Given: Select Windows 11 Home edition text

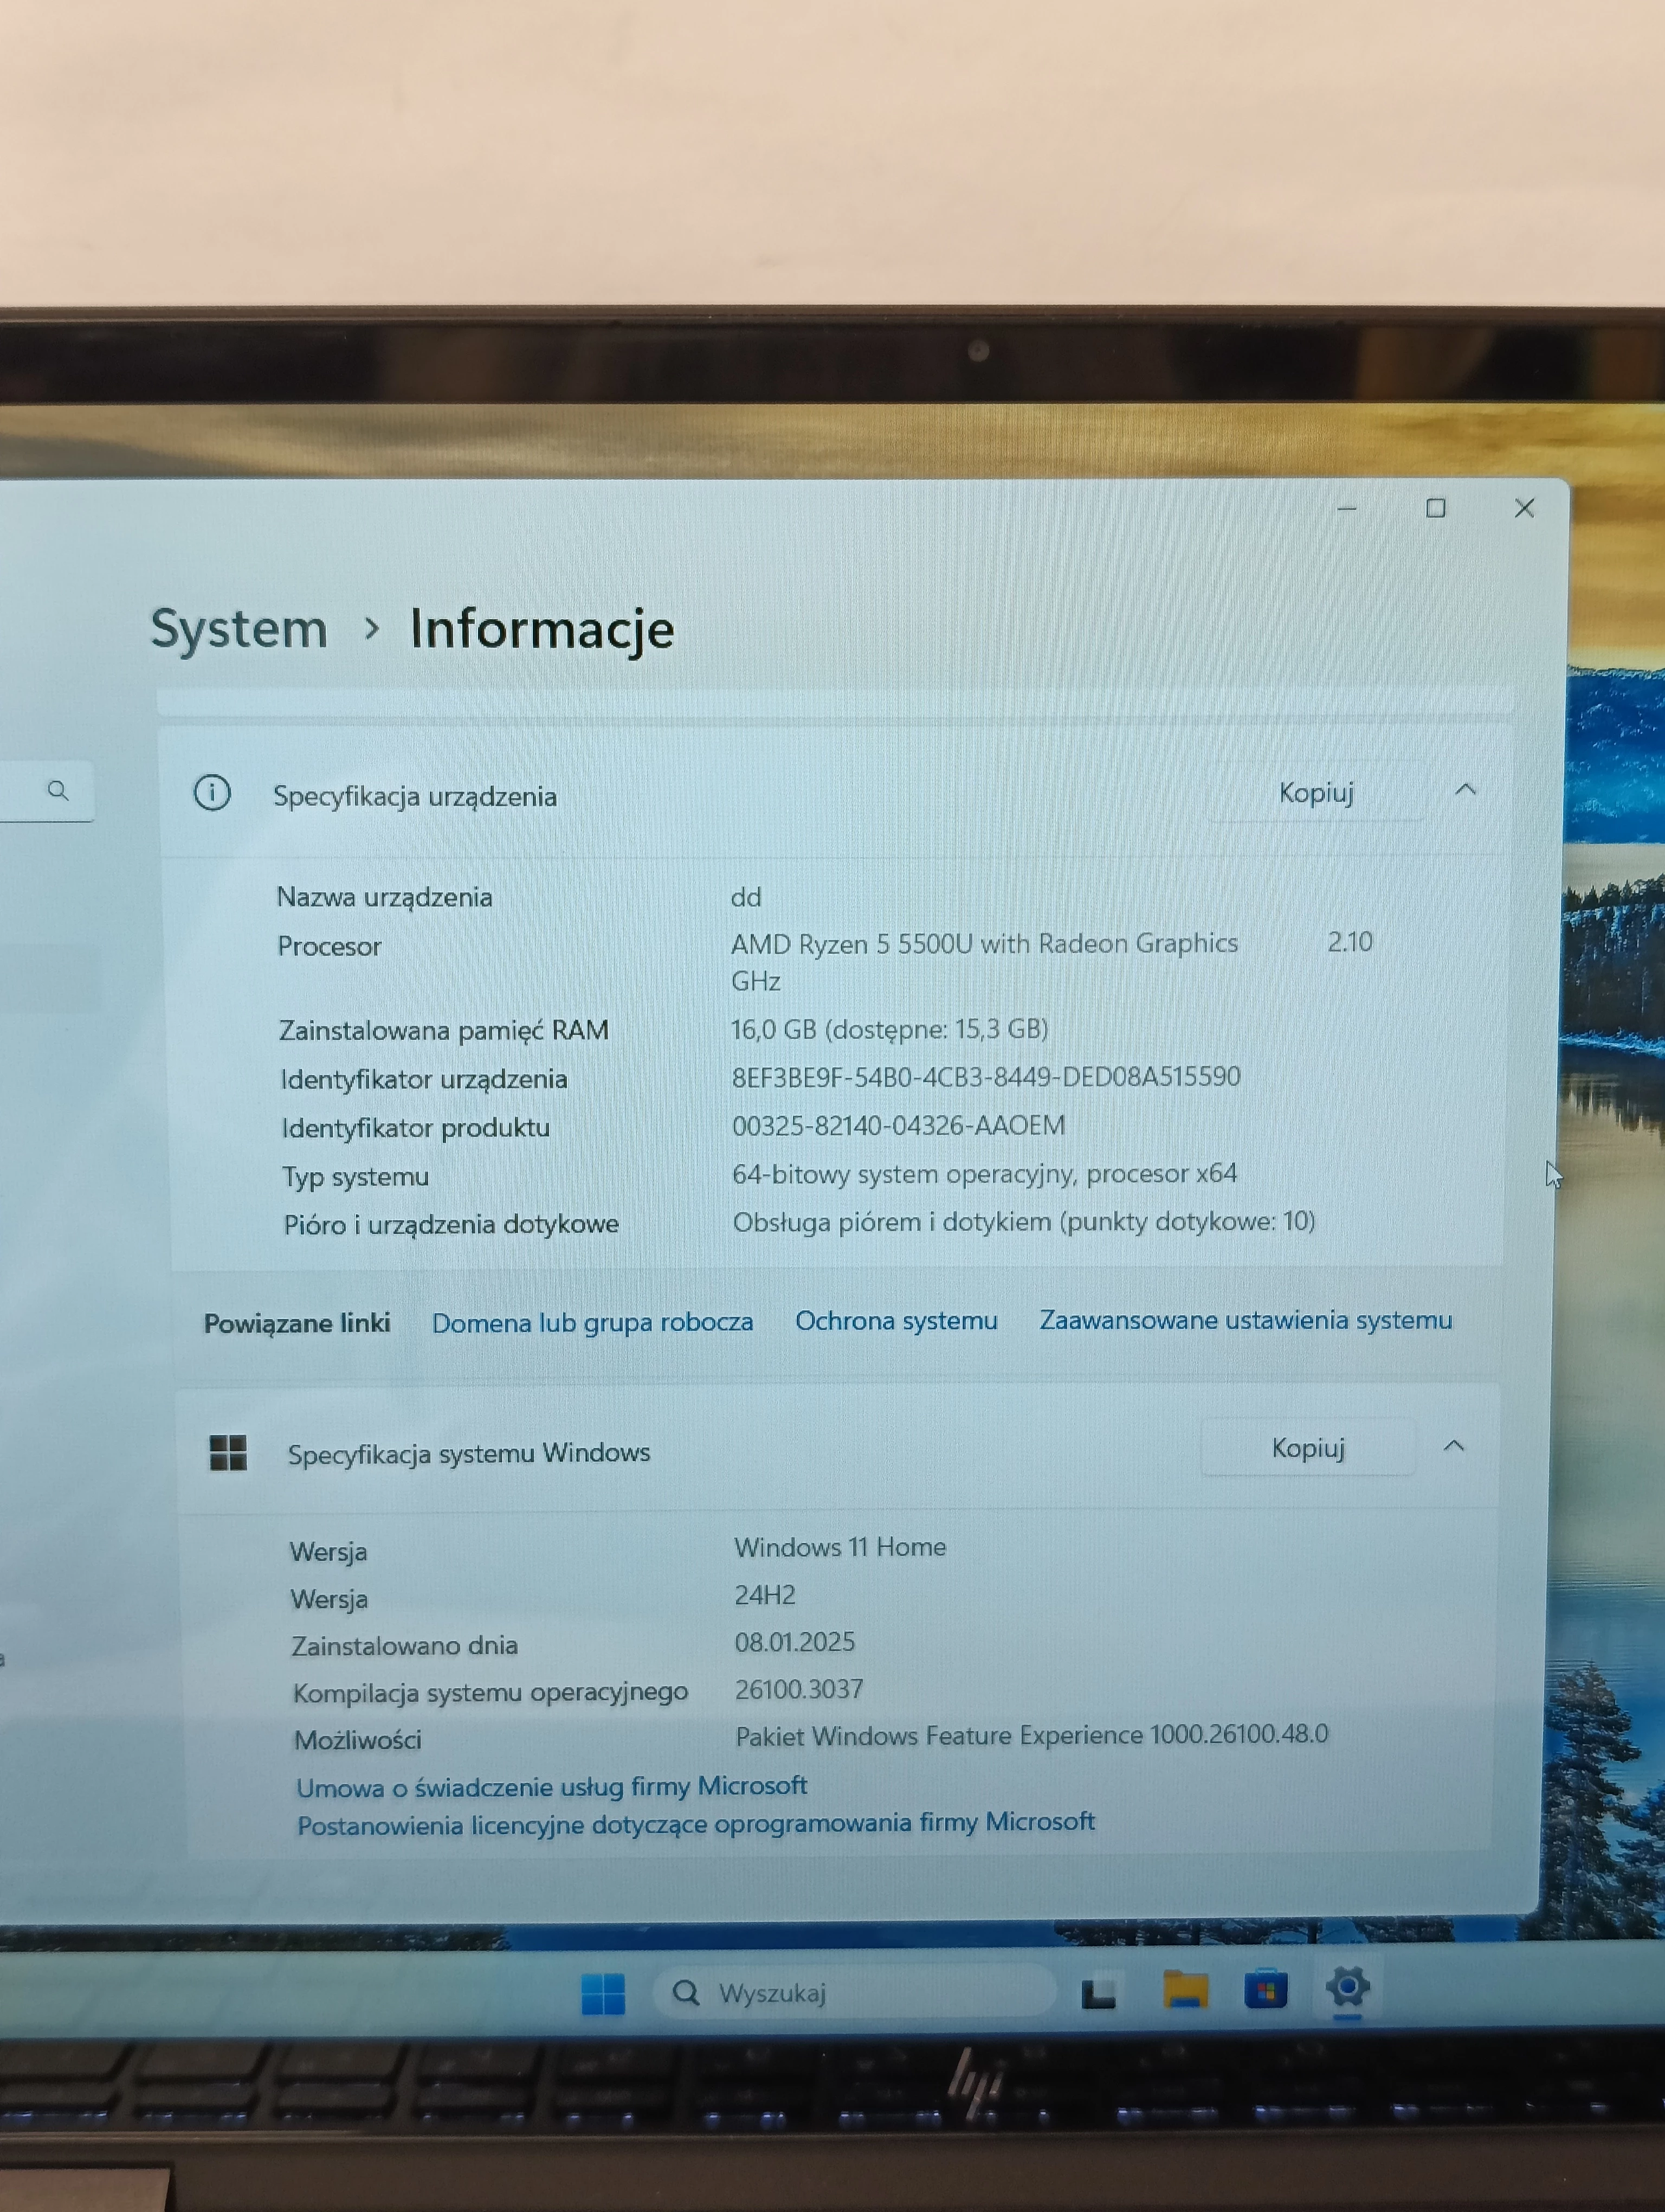Looking at the screenshot, I should coord(841,1547).
